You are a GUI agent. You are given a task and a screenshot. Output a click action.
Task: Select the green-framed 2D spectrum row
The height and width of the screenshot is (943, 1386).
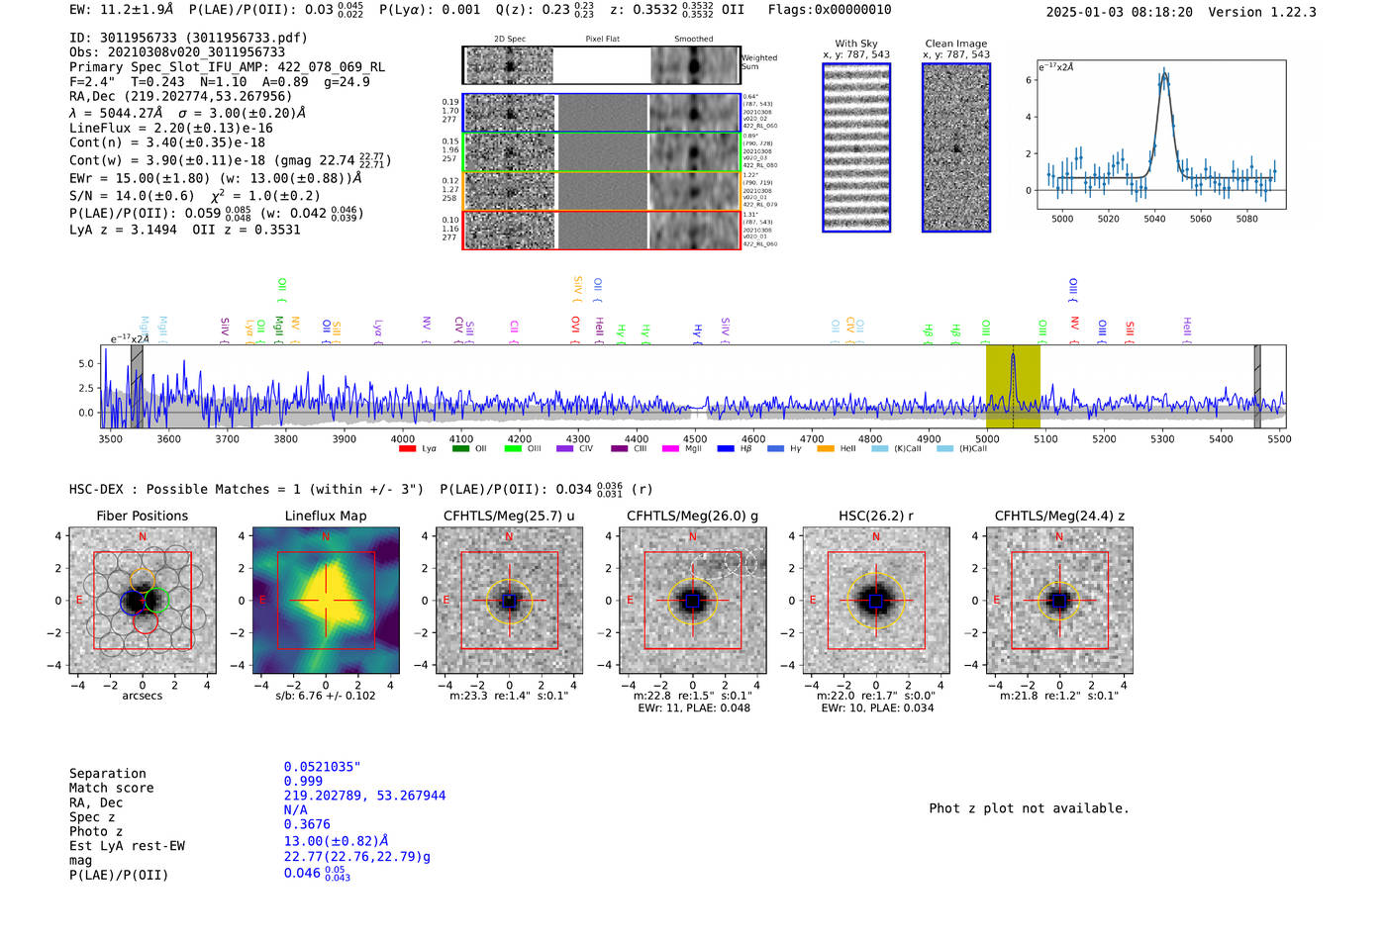[x=602, y=152]
